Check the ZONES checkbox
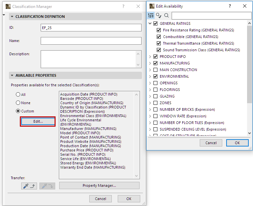This screenshot has width=253, height=206. [x=155, y=103]
